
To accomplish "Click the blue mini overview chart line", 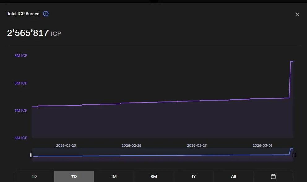I will point(162,155).
